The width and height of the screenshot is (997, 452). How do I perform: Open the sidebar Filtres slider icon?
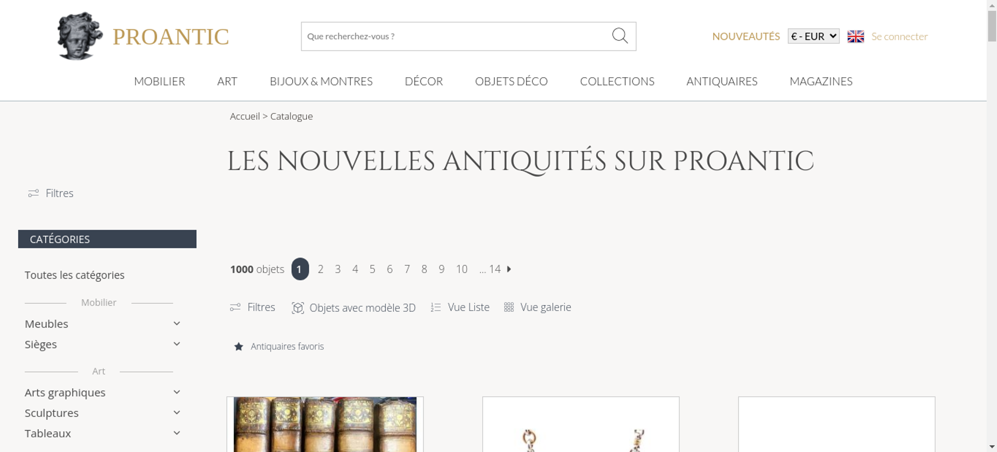33,193
